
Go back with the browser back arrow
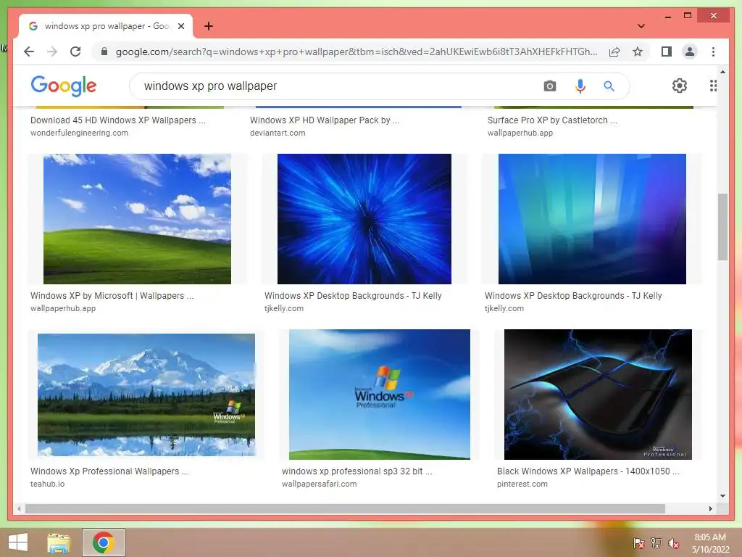[29, 51]
